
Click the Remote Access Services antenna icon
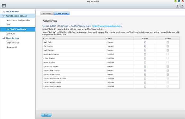pyautogui.click(x=4, y=16)
